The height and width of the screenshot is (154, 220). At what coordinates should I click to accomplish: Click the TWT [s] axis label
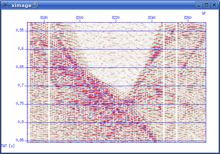pyautogui.click(x=8, y=146)
